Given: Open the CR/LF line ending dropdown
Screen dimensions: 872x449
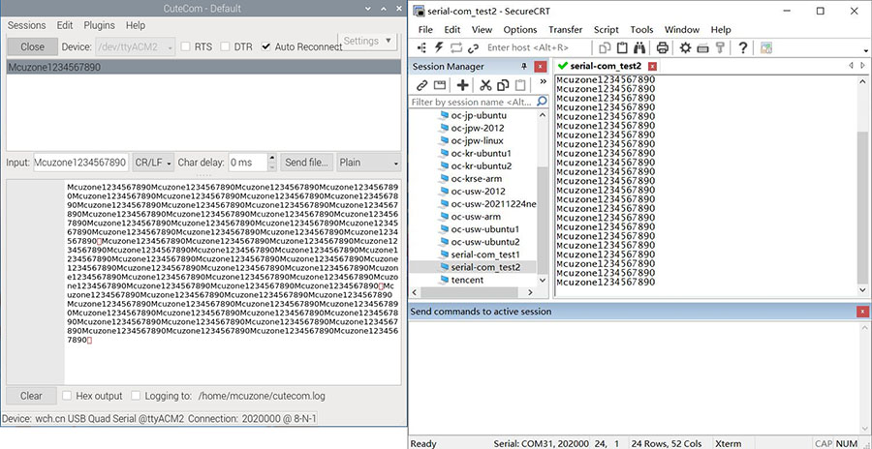Looking at the screenshot, I should [x=153, y=163].
